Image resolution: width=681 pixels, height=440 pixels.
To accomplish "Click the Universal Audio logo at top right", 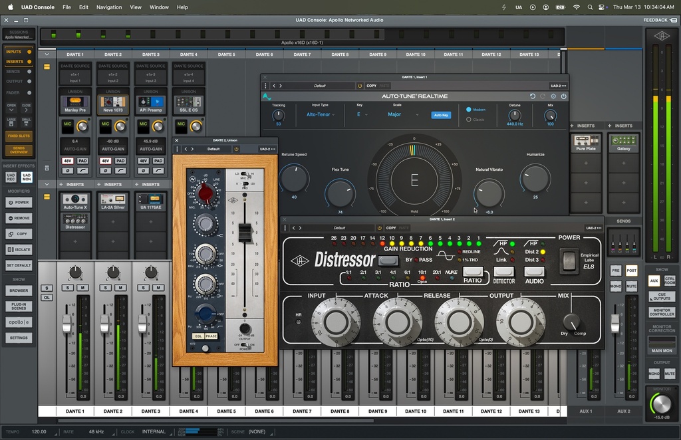I will point(662,36).
